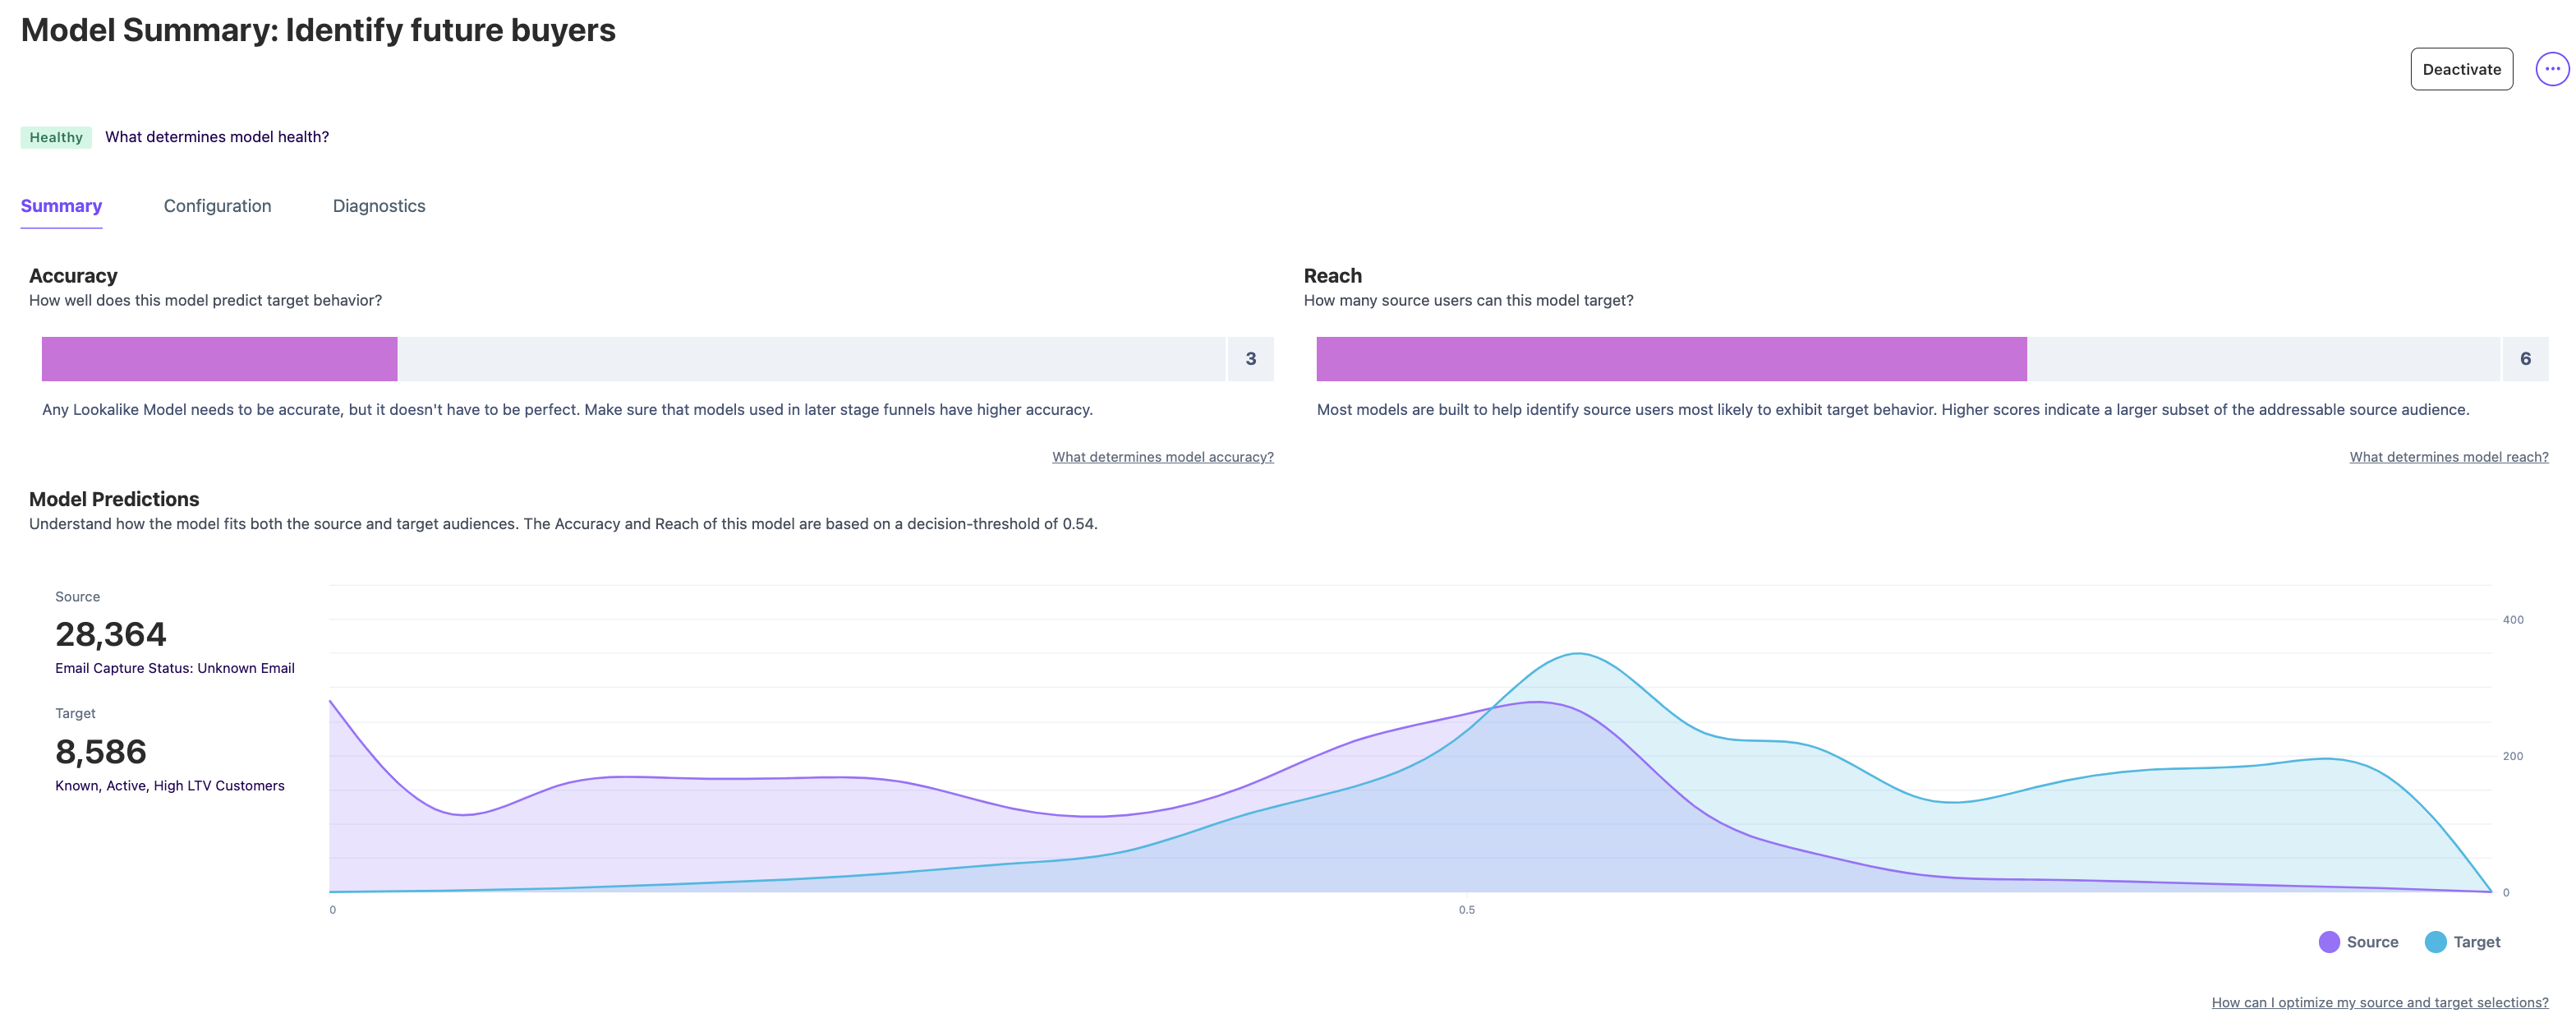The image size is (2576, 1032).
Task: Click the Reach score purple bar
Action: coord(1670,359)
